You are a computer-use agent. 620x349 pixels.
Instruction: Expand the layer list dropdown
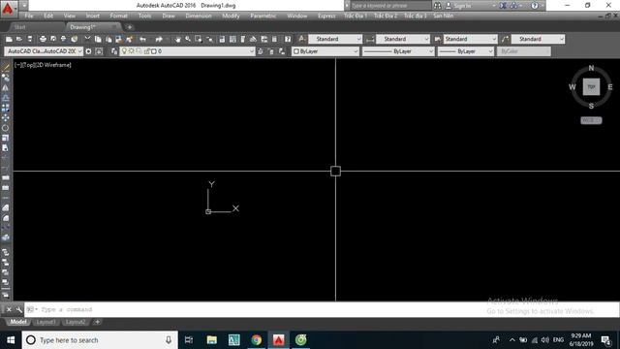(x=252, y=51)
